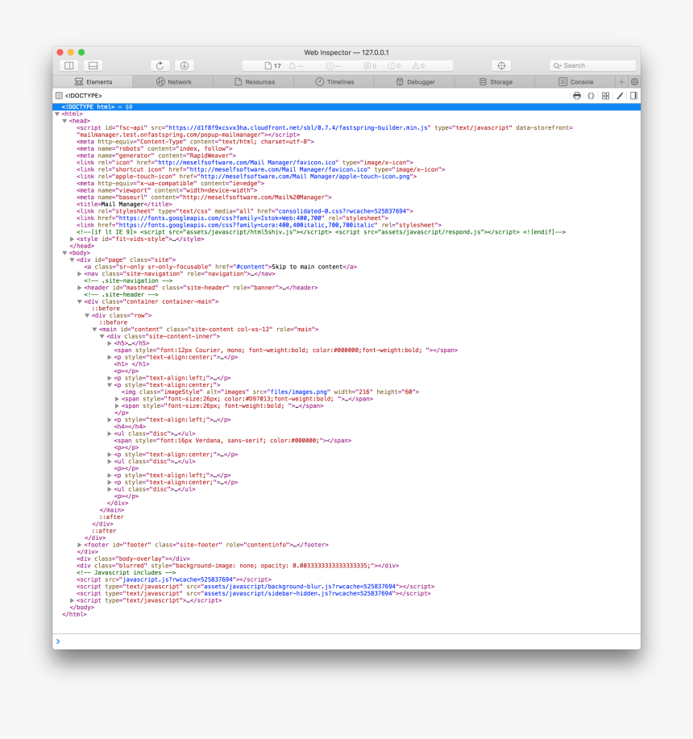
Task: Toggle the split console drawer icon
Action: click(x=91, y=65)
